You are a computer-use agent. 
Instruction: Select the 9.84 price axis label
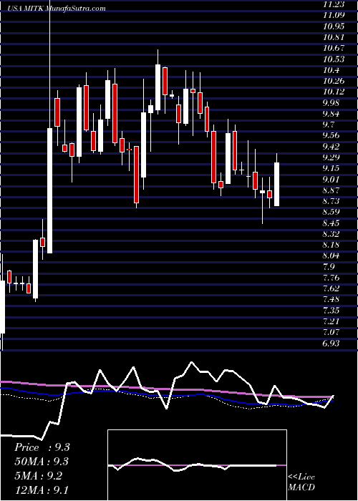click(x=332, y=113)
